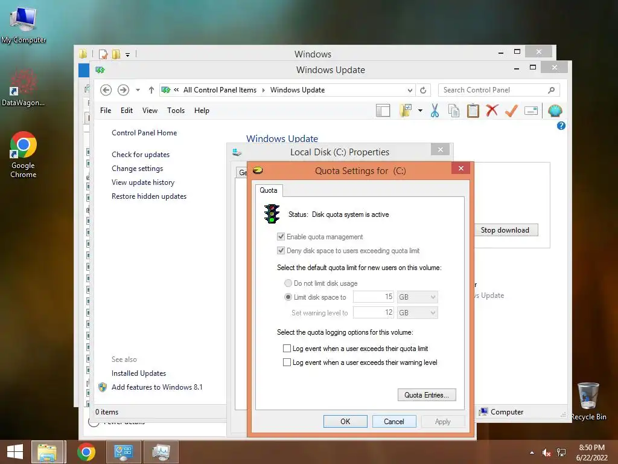This screenshot has width=618, height=464.
Task: Open File Explorer from the taskbar
Action: pos(47,452)
